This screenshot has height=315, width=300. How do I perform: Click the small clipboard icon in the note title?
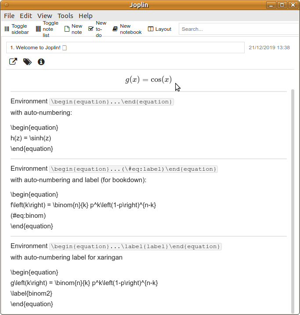pos(65,48)
